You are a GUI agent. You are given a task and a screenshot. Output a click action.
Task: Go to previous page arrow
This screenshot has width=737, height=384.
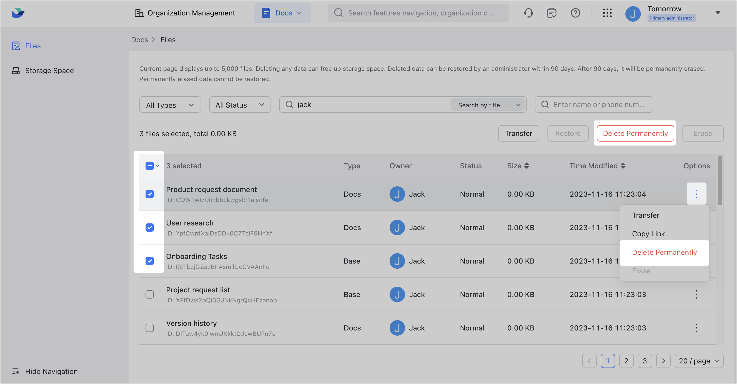pyautogui.click(x=589, y=361)
